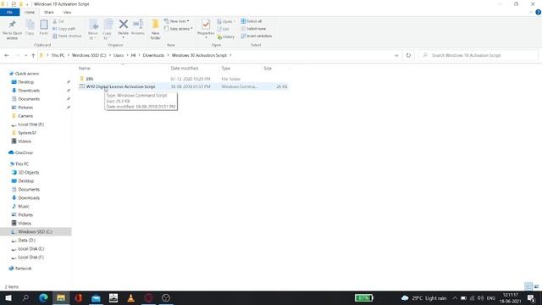Click the Cut command in Clipboard group
542x305 pixels.
pos(58,21)
